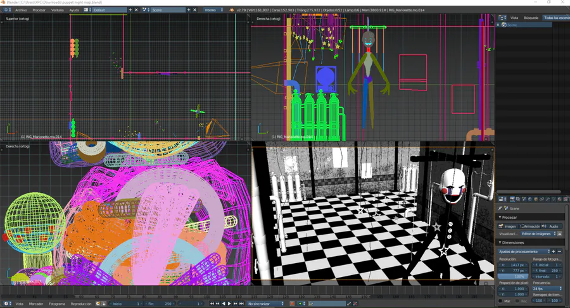This screenshot has width=570, height=308.
Task: Toggle use preview range clock icon
Action: (x=98, y=304)
